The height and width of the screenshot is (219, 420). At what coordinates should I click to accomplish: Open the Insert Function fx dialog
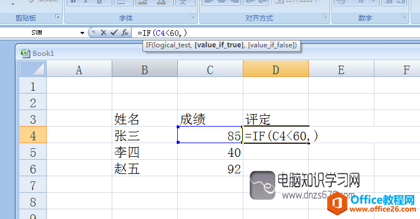(125, 33)
